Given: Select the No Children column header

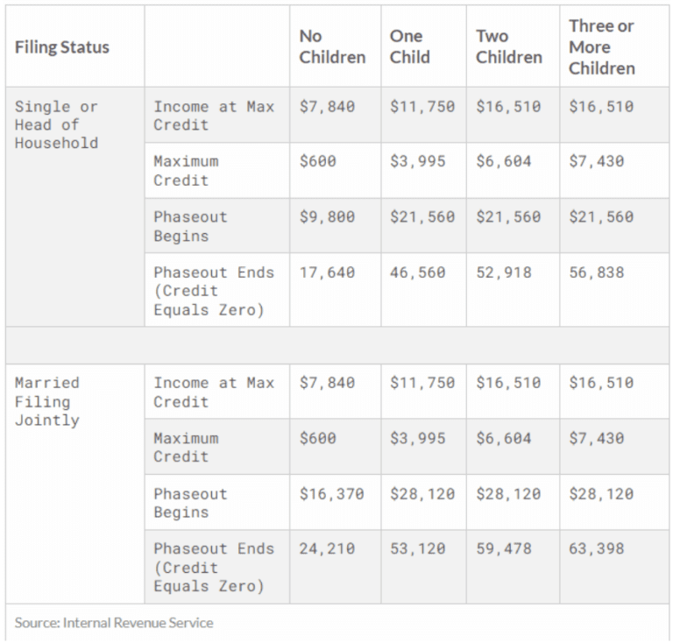Looking at the screenshot, I should pyautogui.click(x=332, y=46).
